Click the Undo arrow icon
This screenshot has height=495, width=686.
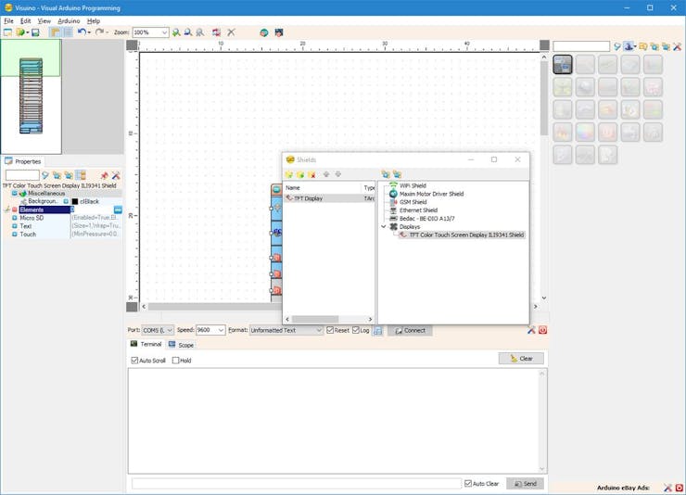click(82, 32)
